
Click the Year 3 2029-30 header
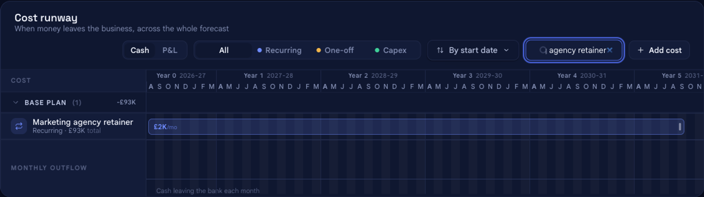tap(477, 76)
